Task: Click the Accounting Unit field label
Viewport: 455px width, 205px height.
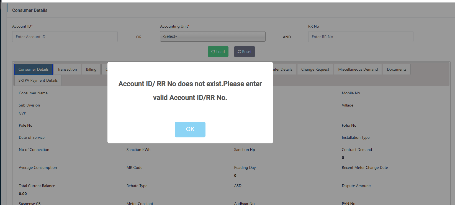Action: coord(174,26)
